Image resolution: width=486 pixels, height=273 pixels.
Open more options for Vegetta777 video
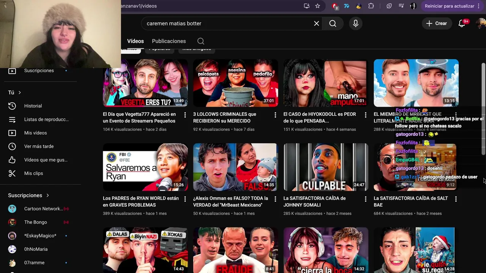185,115
